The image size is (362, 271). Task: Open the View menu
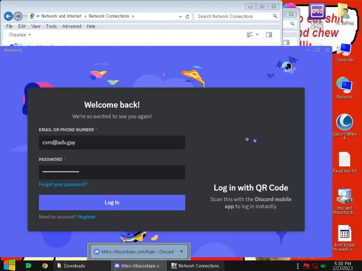(x=36, y=26)
